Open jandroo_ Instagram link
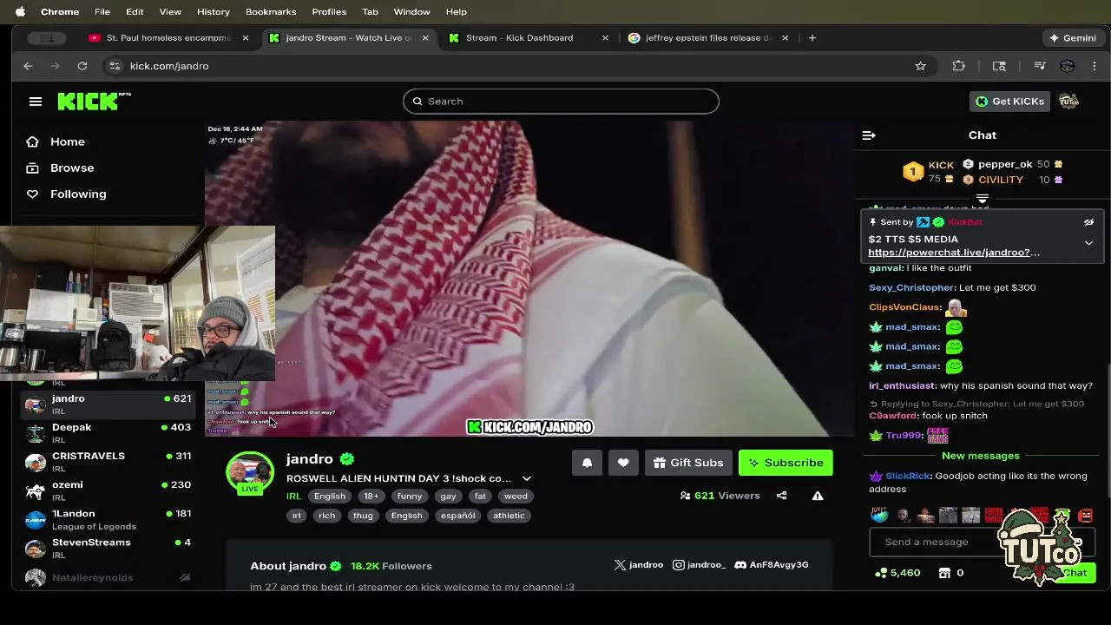Image resolution: width=1111 pixels, height=625 pixels. (x=700, y=565)
